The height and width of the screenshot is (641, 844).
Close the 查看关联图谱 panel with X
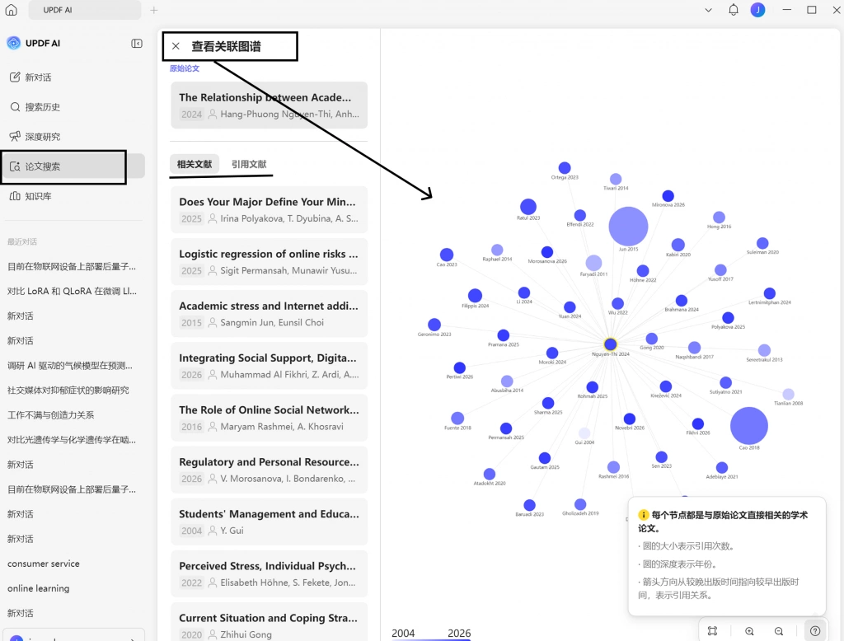(x=176, y=46)
